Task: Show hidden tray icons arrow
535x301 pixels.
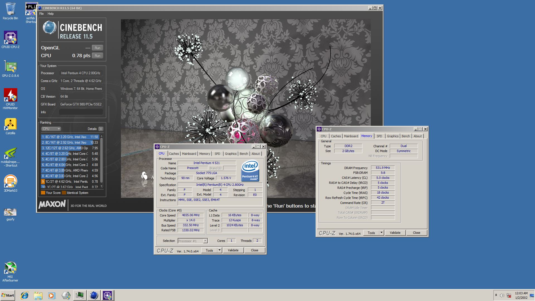Action: (x=496, y=295)
